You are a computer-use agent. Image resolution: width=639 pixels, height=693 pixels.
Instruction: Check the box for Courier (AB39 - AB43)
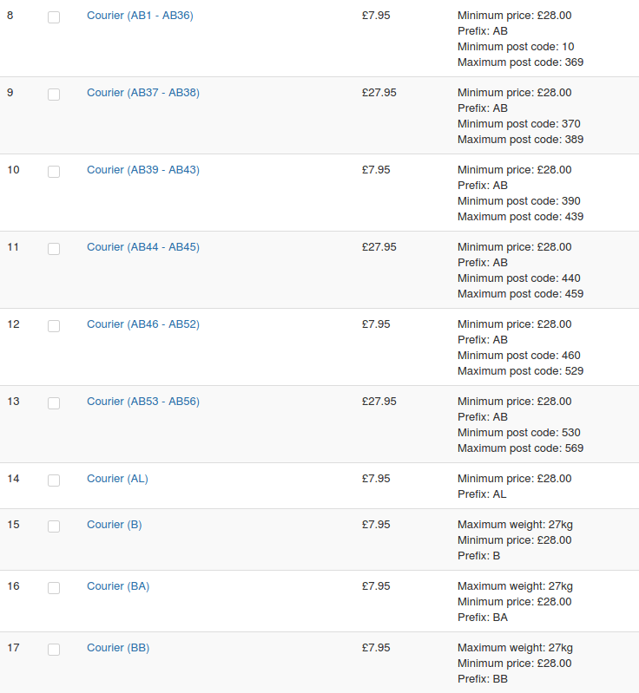click(x=54, y=172)
